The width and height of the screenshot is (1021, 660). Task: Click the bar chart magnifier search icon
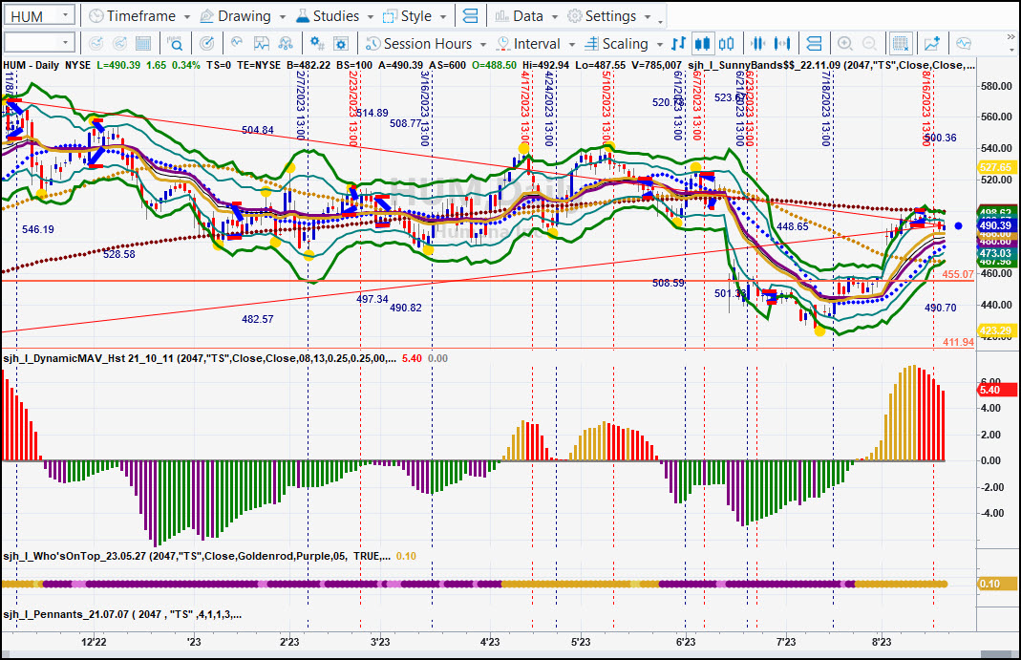pos(175,44)
